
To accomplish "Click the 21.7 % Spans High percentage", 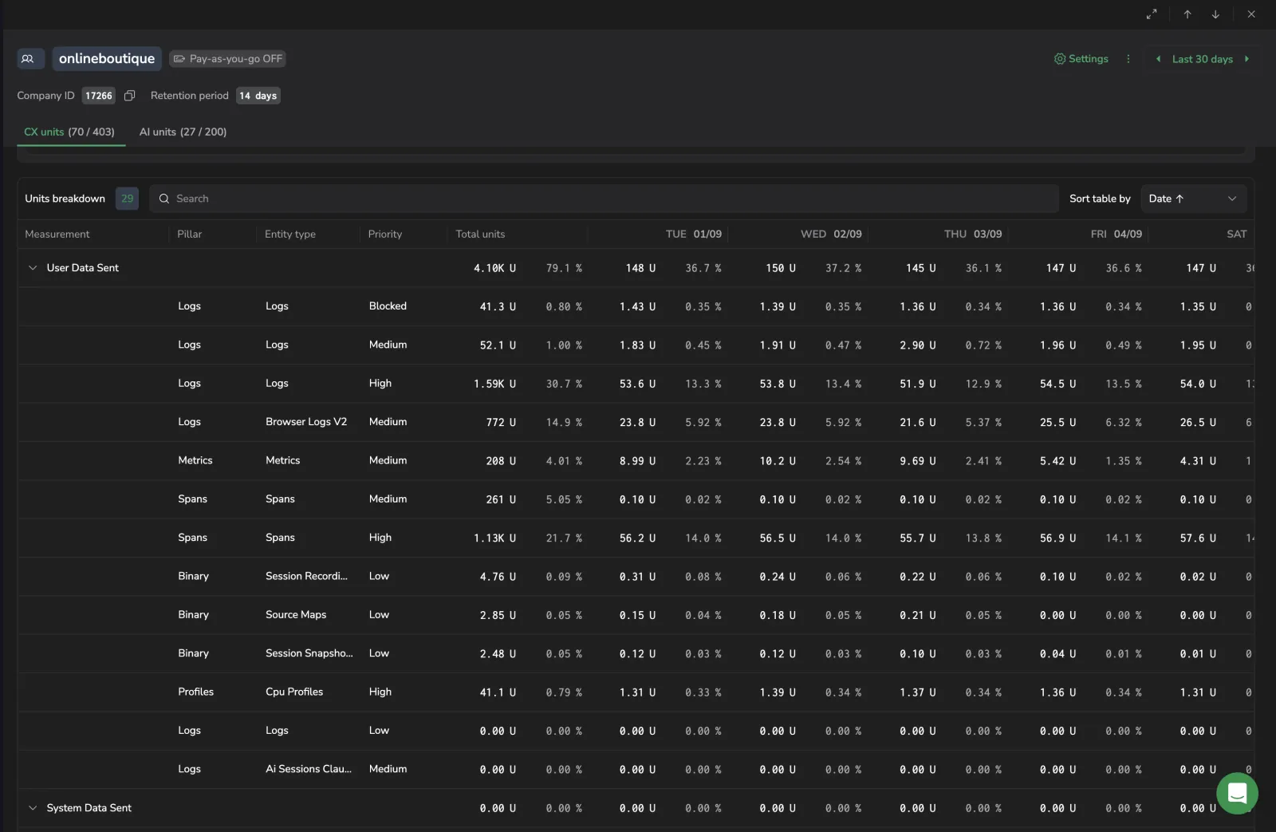I will (564, 538).
